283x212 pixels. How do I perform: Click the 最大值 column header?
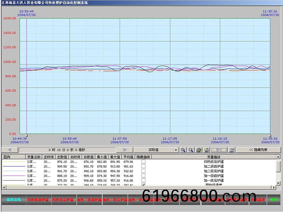tap(115, 157)
